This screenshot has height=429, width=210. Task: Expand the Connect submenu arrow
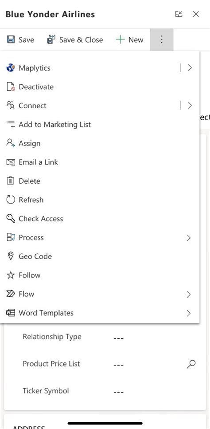[x=190, y=106]
